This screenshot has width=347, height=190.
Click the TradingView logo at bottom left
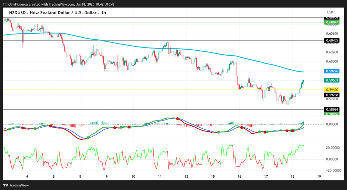pos(16,185)
